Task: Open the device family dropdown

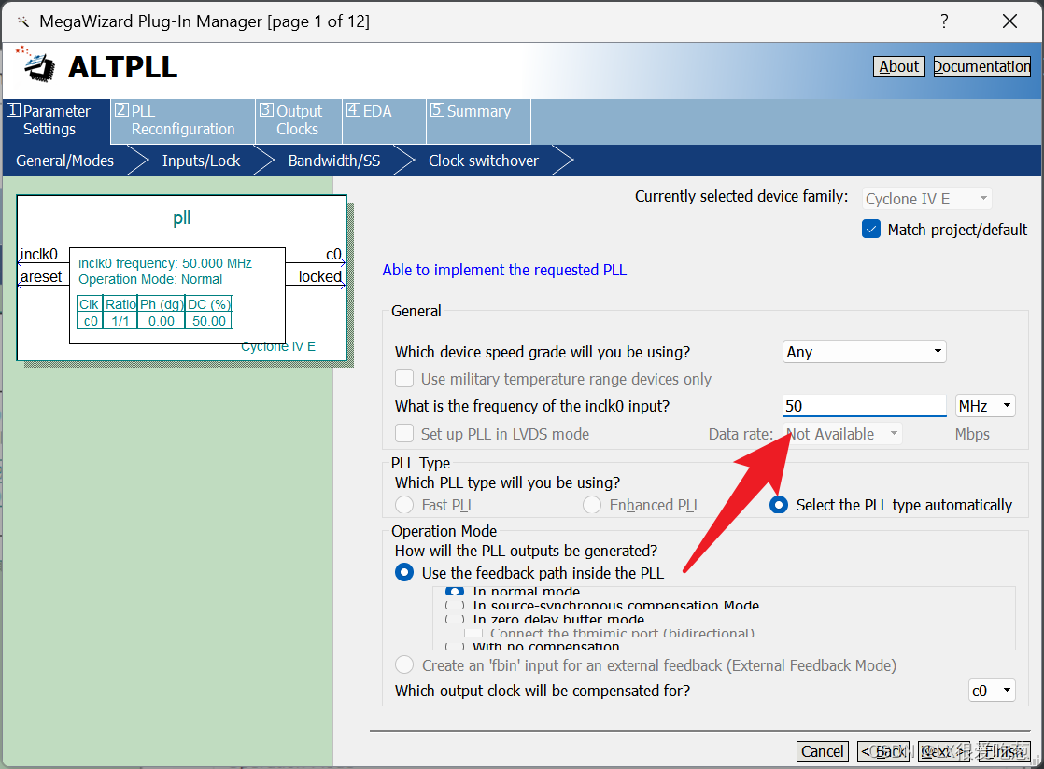Action: coord(927,198)
